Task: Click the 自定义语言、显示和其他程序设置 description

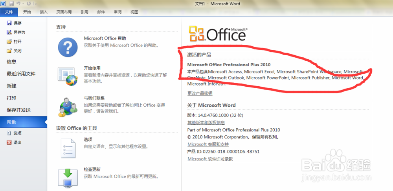Action: click(x=116, y=147)
